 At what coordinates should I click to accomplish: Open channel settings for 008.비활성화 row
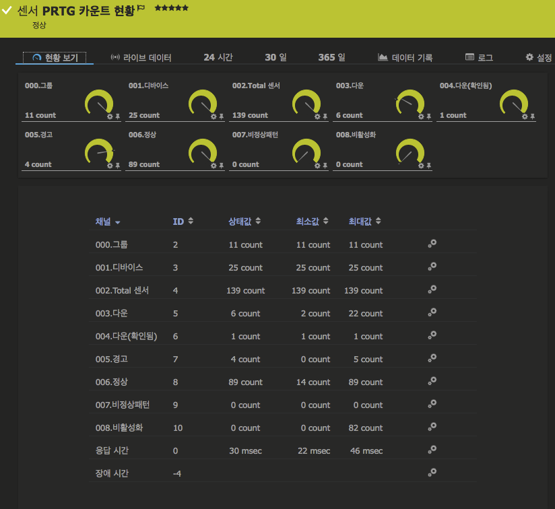click(x=432, y=427)
